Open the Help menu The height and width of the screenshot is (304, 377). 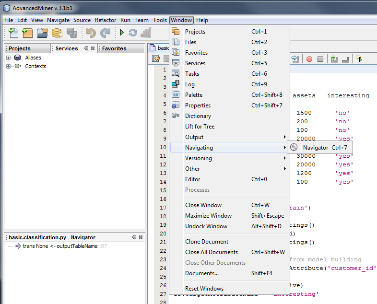click(202, 20)
